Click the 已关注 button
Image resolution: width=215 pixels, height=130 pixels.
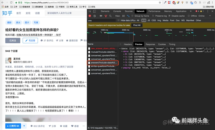click(x=13, y=41)
